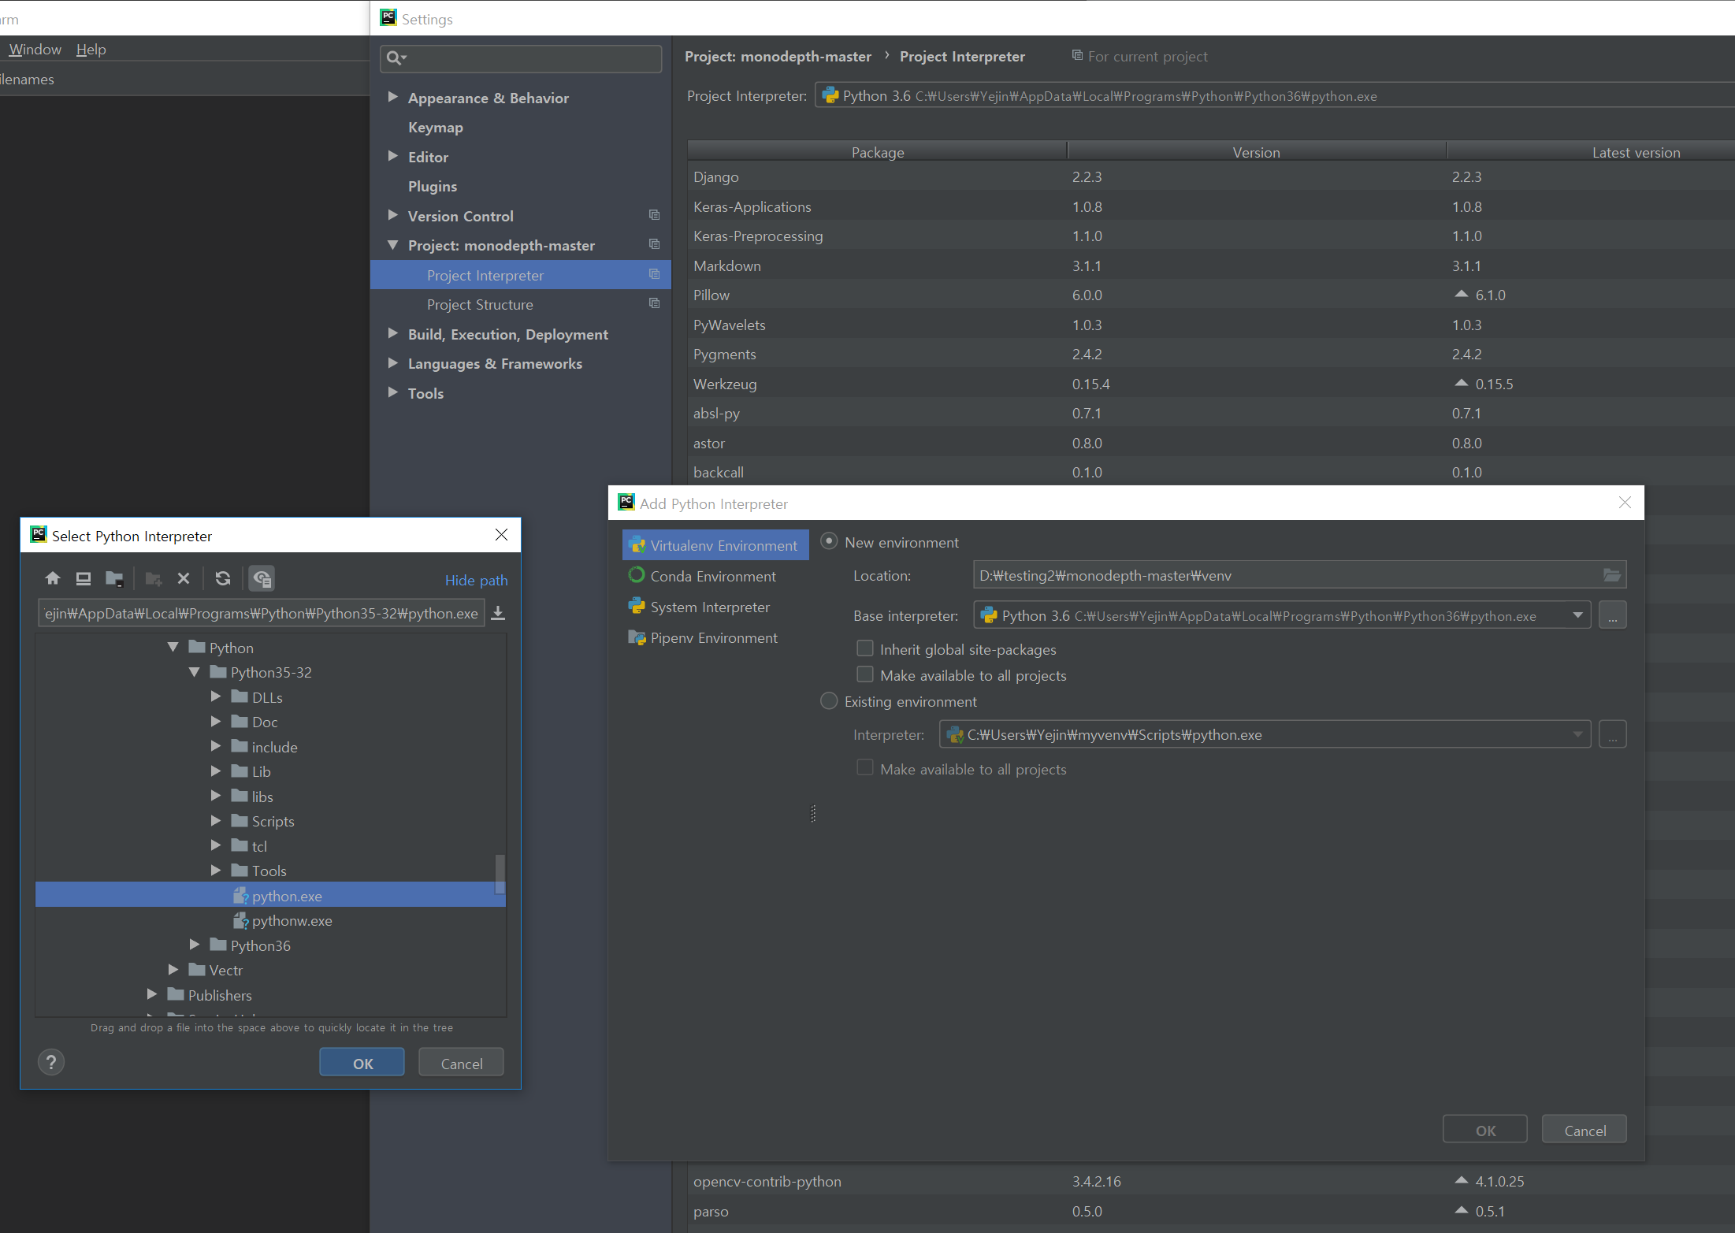Image resolution: width=1735 pixels, height=1233 pixels.
Task: Open the Help menu
Action: (x=91, y=50)
